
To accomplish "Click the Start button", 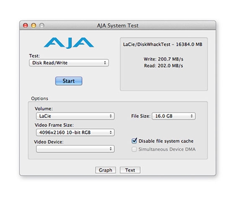I will [69, 81].
